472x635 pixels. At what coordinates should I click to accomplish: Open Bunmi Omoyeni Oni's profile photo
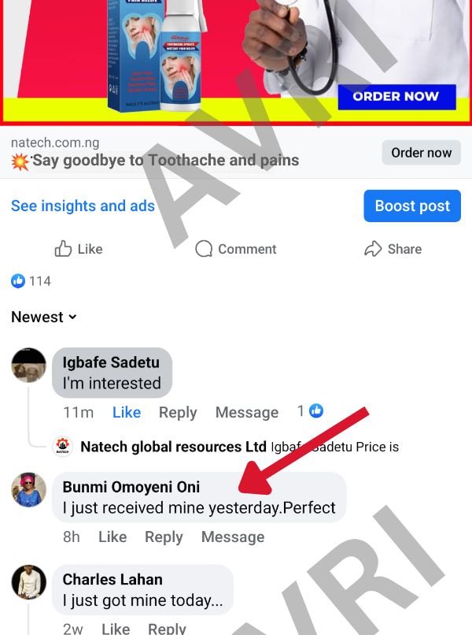coord(28,489)
